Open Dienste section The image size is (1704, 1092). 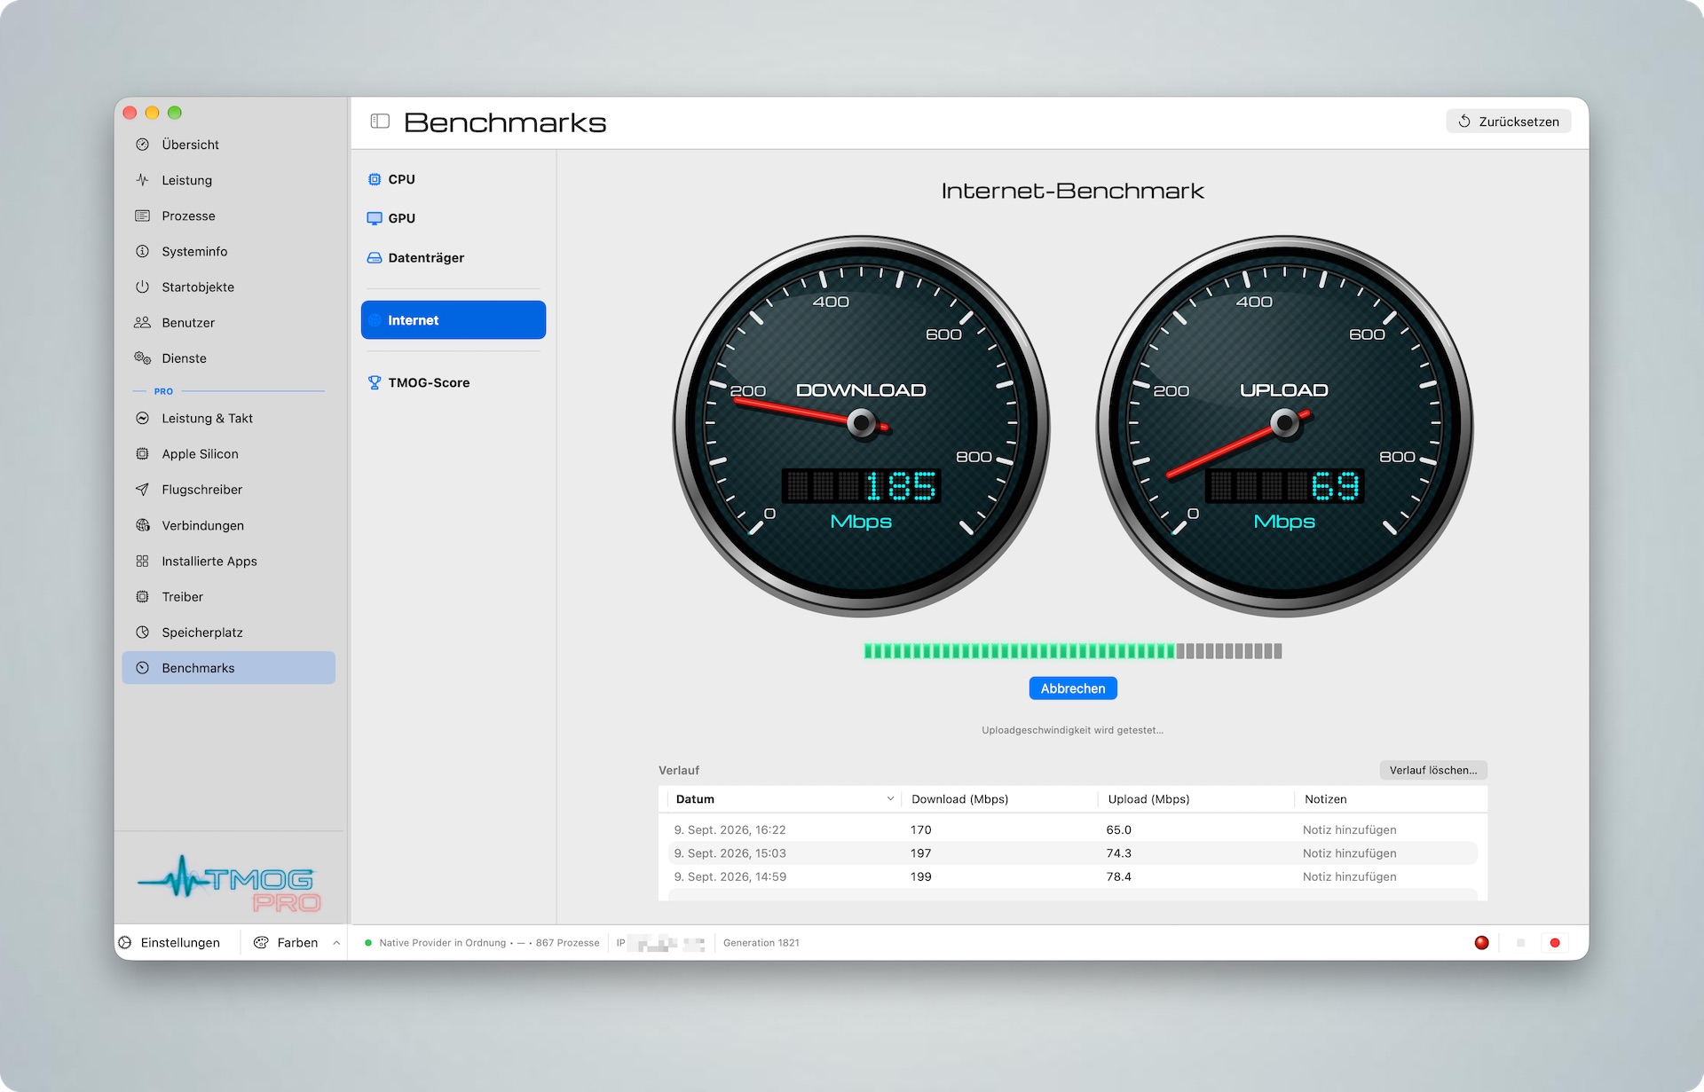coord(228,357)
